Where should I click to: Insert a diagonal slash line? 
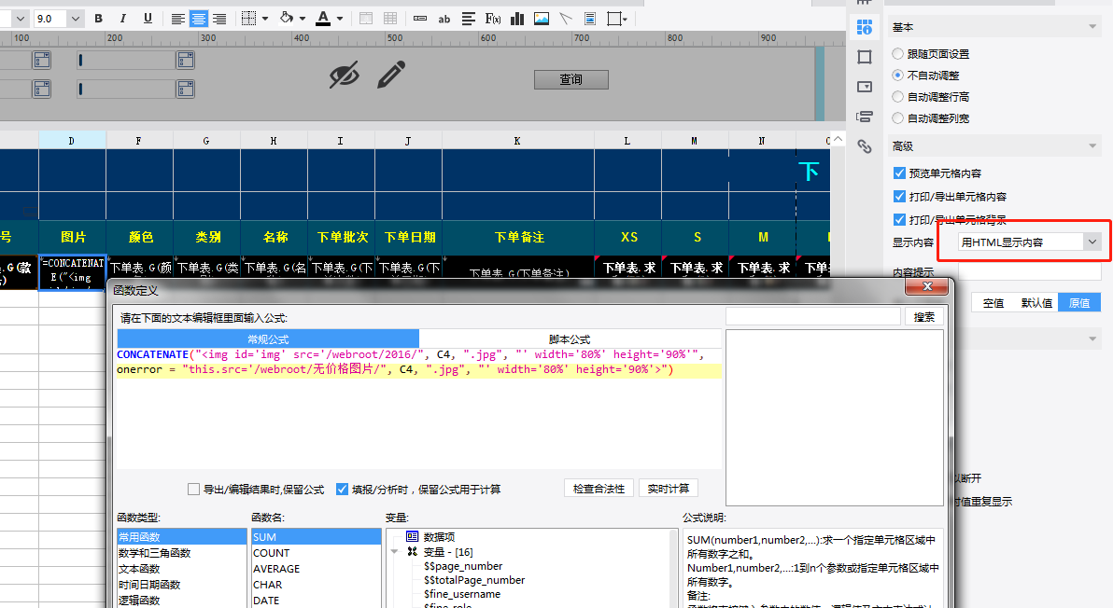tap(566, 19)
